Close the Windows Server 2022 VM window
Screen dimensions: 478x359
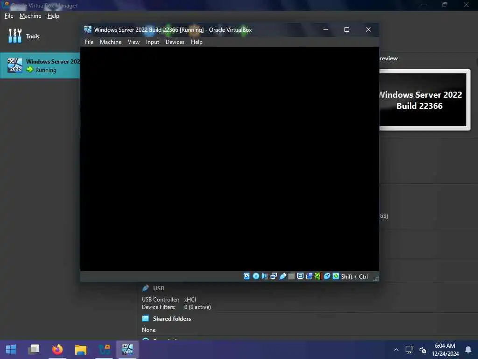368,29
